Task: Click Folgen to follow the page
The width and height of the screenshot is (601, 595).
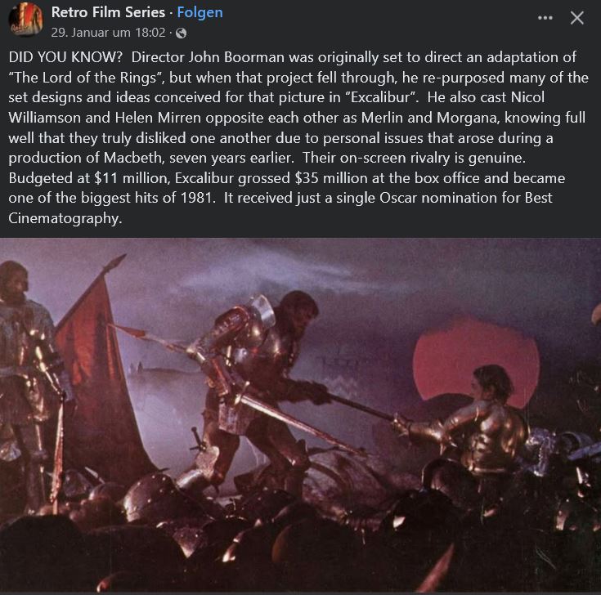Action: 200,13
